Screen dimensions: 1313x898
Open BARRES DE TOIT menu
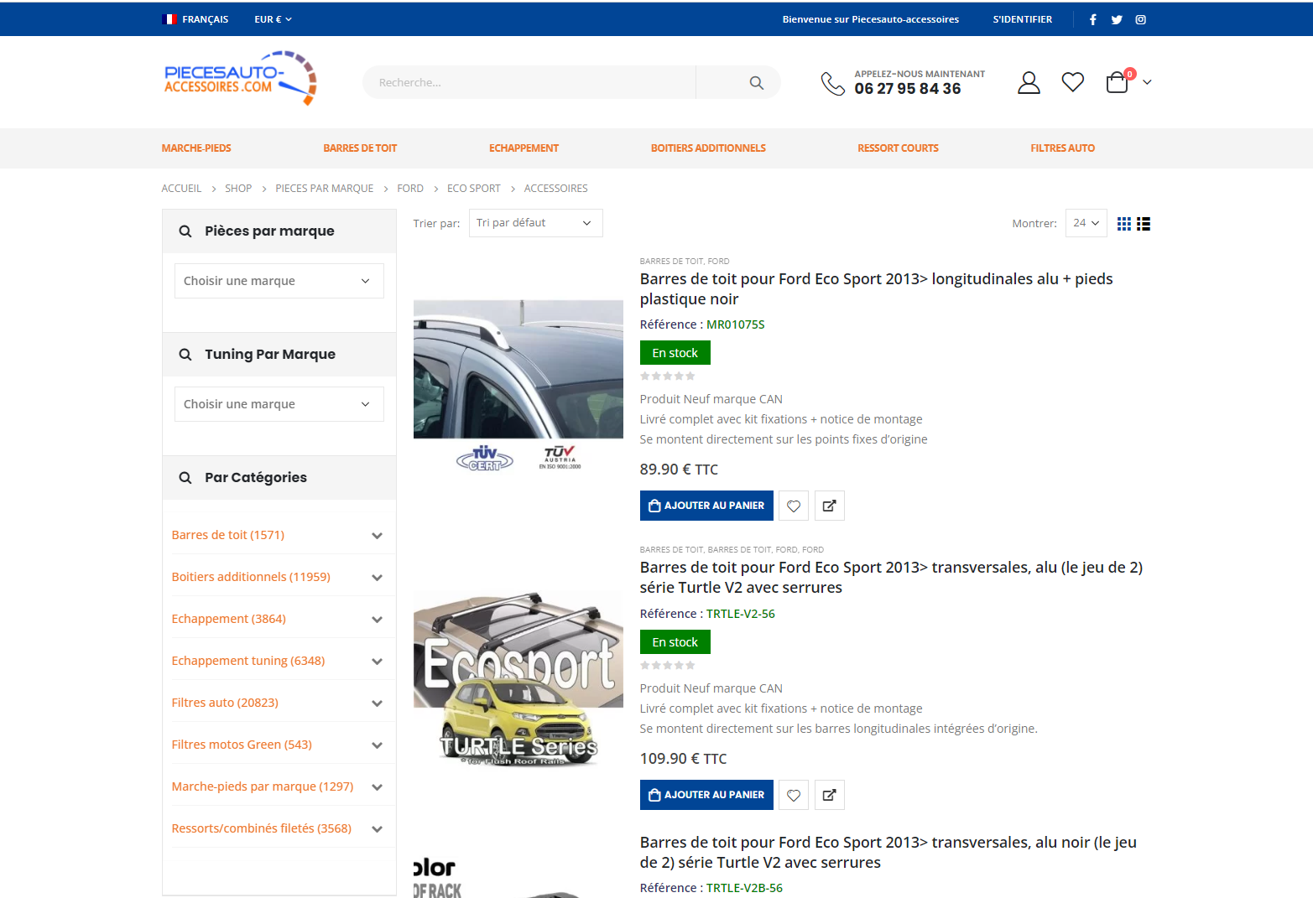point(360,148)
